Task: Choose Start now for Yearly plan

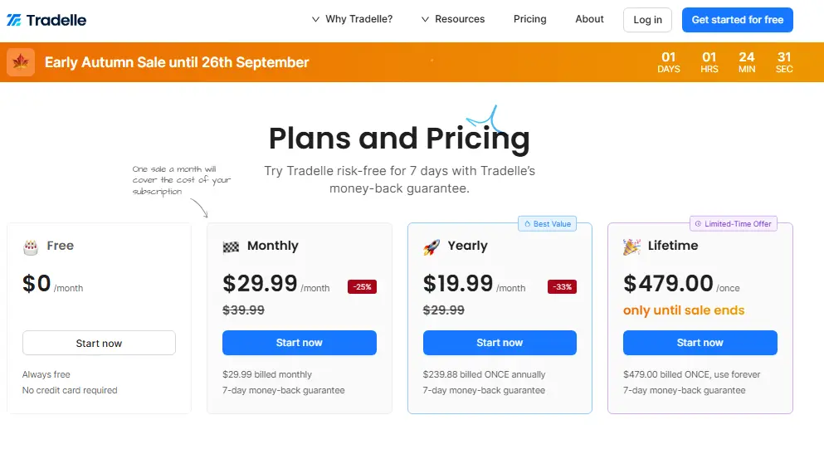Action: pyautogui.click(x=500, y=343)
